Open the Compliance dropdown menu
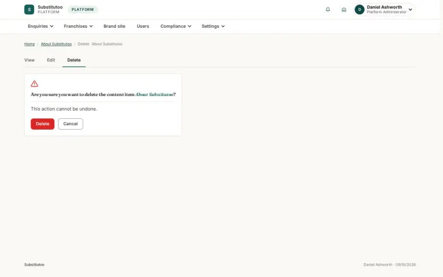The width and height of the screenshot is (443, 277). 176,27
